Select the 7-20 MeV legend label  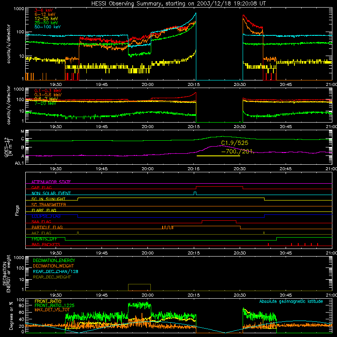[45, 103]
